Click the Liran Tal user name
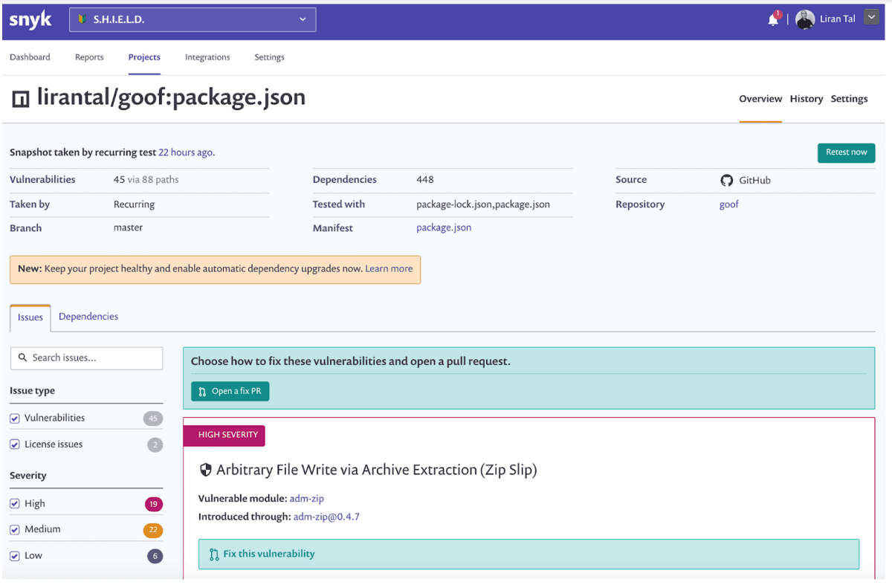 pyautogui.click(x=838, y=19)
